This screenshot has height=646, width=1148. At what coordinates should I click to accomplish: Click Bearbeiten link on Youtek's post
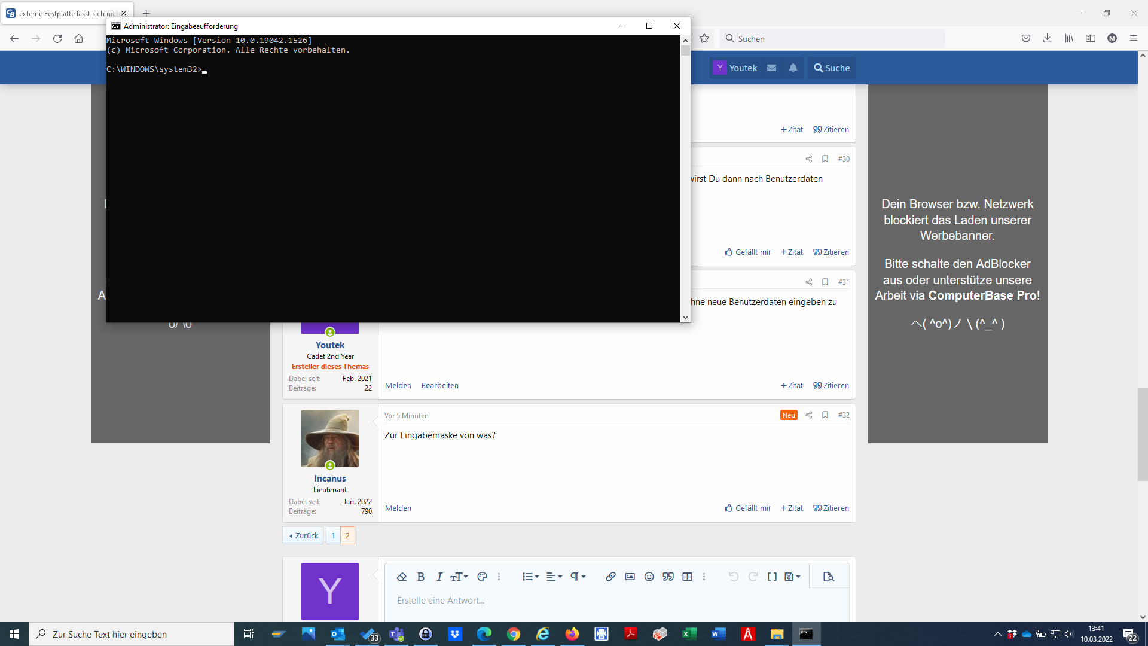[439, 385]
